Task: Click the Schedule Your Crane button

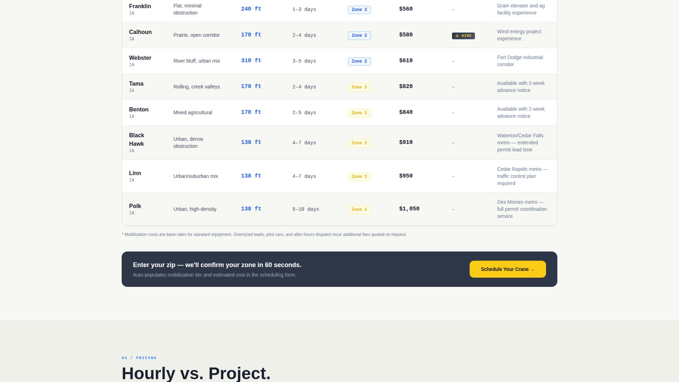Action: pyautogui.click(x=507, y=269)
